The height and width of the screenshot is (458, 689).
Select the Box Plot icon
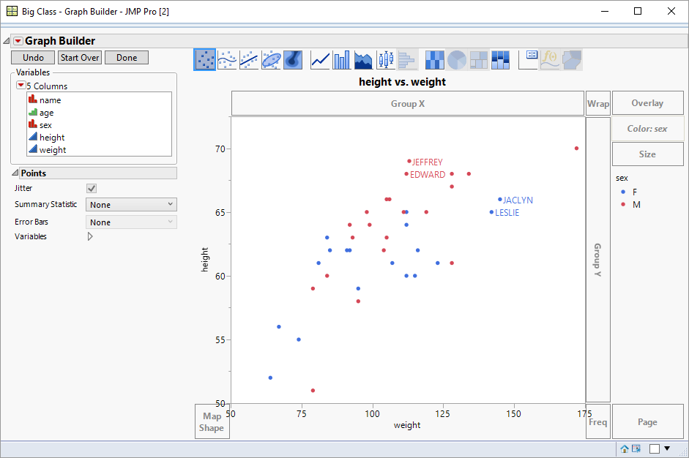pos(385,59)
